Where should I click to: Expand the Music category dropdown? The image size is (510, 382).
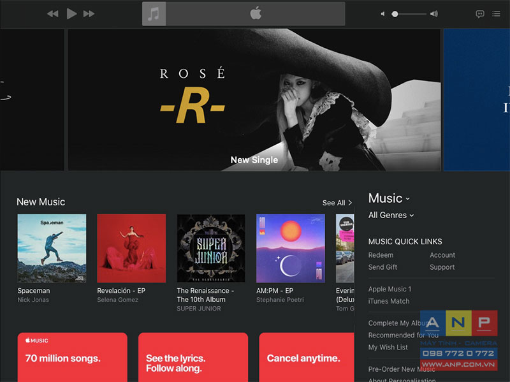tap(389, 198)
